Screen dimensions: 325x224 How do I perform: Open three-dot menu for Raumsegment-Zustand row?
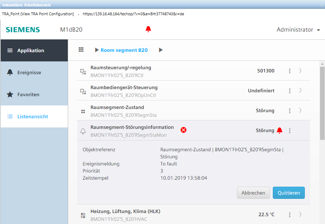click(290, 111)
